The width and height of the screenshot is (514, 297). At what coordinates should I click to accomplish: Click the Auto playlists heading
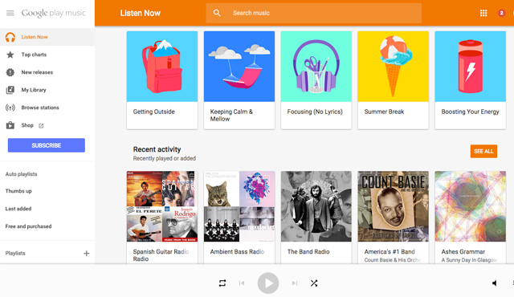22,174
